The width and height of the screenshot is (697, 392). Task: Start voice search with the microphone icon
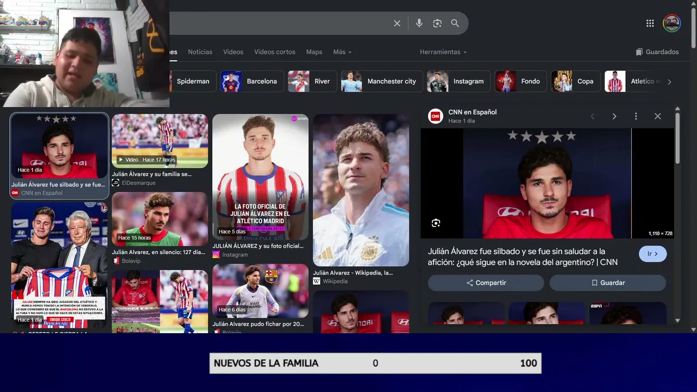(419, 23)
